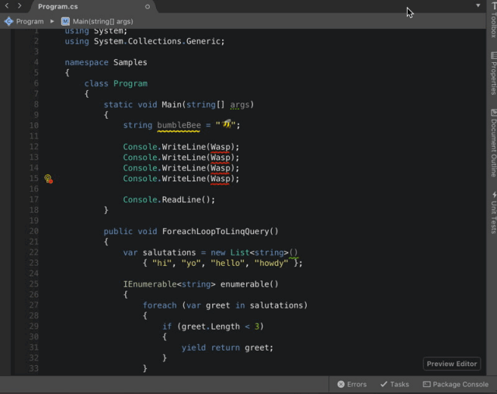Navigate back with the left arrow
This screenshot has width=497, height=394.
pos(7,6)
